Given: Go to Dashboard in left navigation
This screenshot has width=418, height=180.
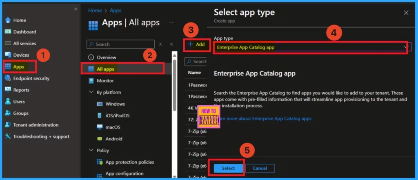Looking at the screenshot, I should (24, 32).
